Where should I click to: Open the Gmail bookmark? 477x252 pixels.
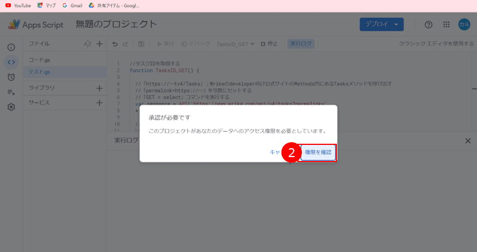coord(72,6)
